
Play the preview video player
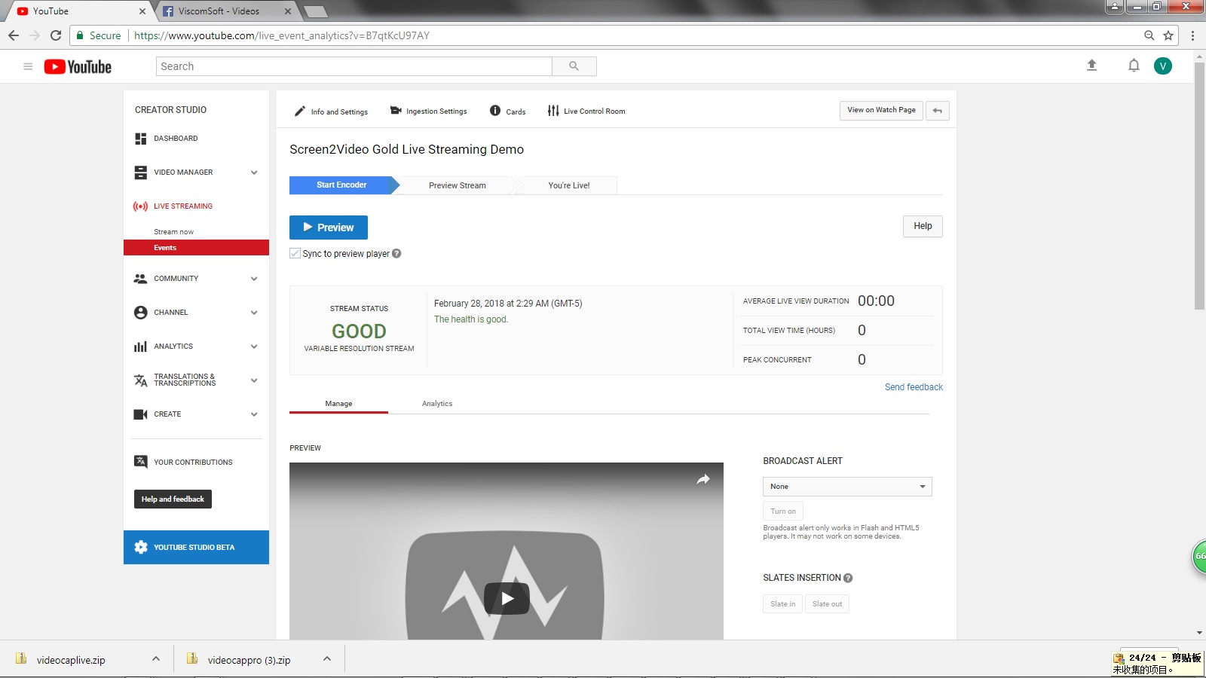tap(507, 598)
